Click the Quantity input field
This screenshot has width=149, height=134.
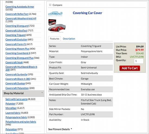coord(139,61)
